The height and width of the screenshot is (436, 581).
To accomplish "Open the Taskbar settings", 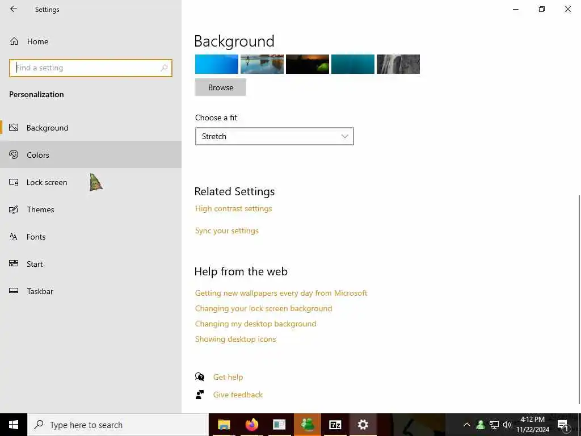I will pyautogui.click(x=91, y=291).
